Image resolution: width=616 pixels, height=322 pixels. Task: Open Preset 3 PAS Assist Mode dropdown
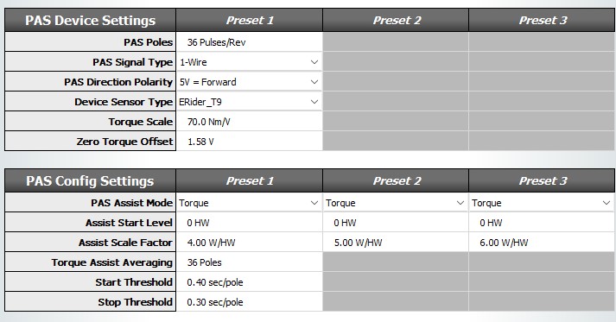(542, 203)
